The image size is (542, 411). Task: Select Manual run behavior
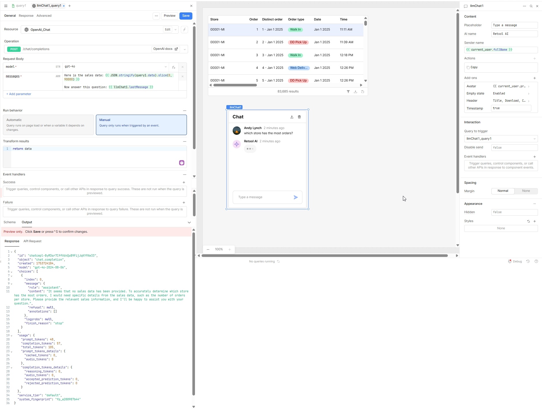[x=141, y=125]
